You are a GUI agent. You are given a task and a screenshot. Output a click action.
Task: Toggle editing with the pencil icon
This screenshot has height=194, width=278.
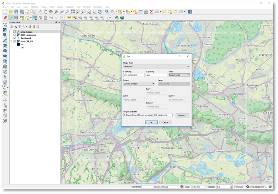10,18
